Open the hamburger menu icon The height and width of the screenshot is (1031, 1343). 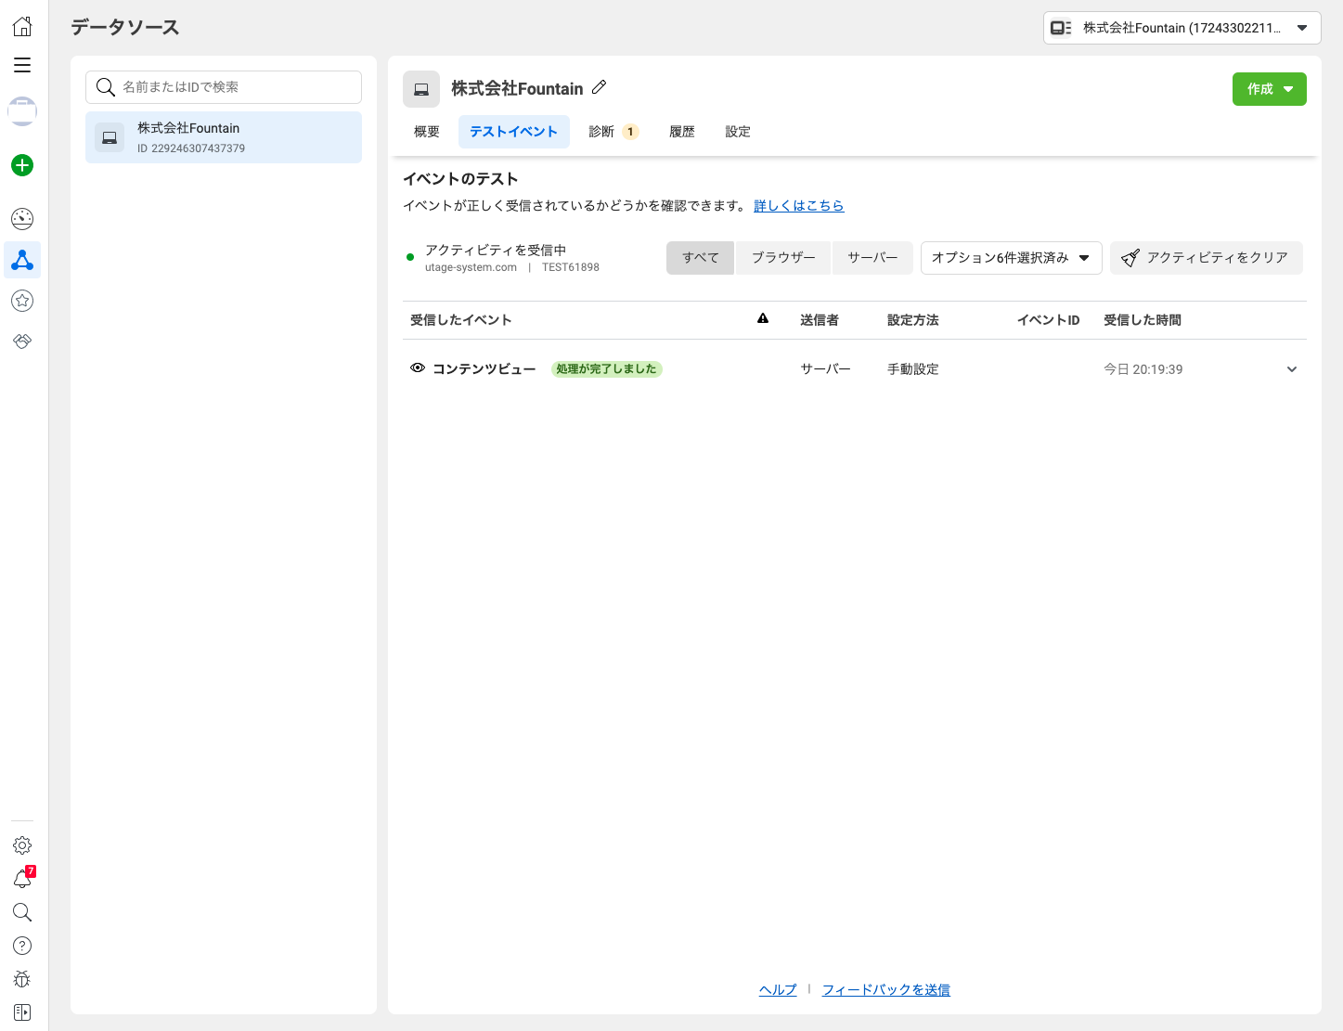[22, 65]
